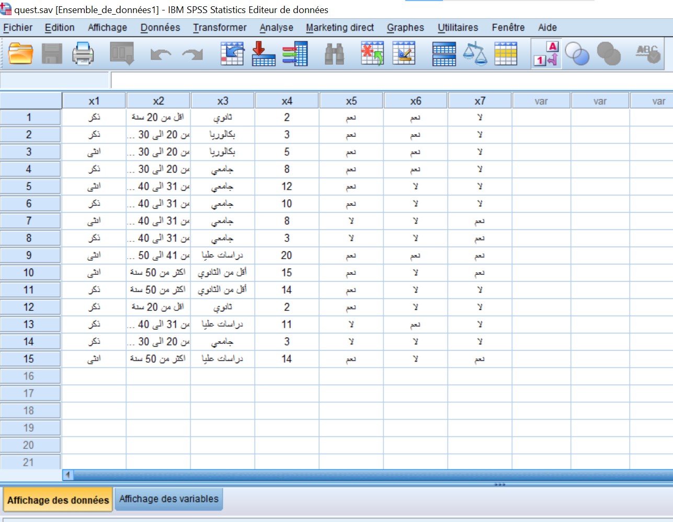Click the horizontal scrollbar left arrow
This screenshot has height=522, width=673.
coord(68,475)
